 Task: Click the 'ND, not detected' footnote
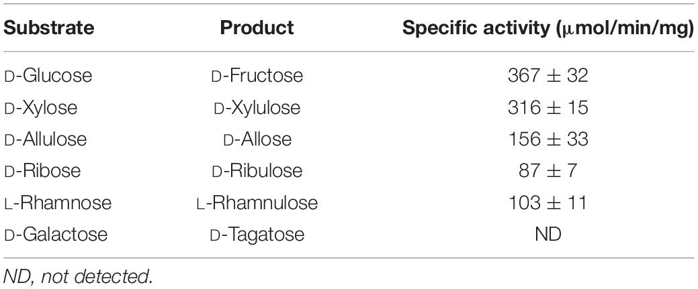pos(78,276)
